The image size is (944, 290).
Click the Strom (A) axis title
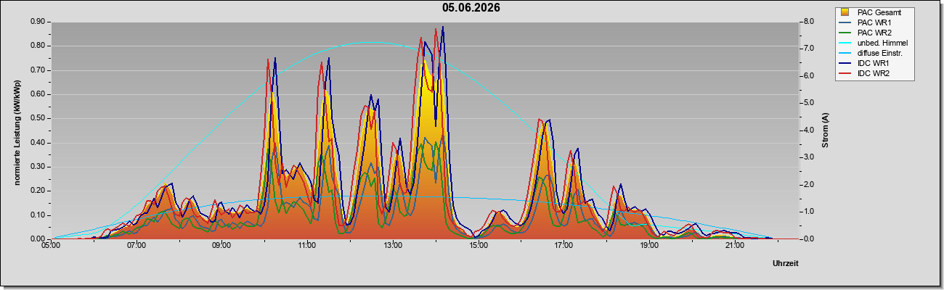(x=825, y=130)
